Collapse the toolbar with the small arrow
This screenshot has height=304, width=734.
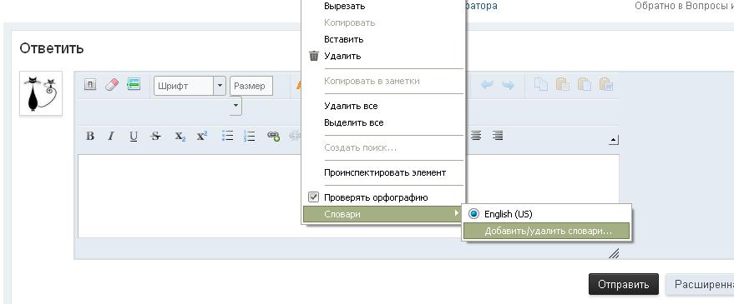click(614, 140)
